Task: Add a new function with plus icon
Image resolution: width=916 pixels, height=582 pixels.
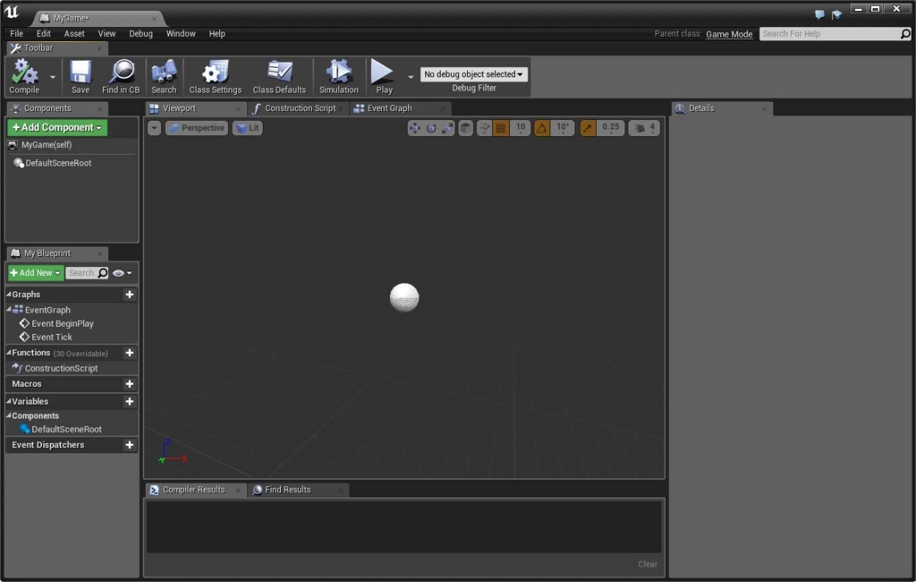Action: [130, 353]
